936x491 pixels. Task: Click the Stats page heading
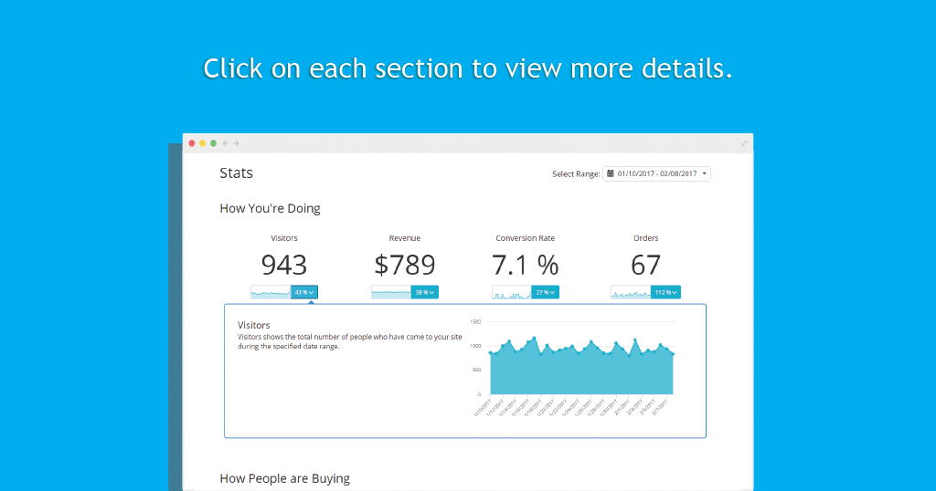tap(237, 172)
